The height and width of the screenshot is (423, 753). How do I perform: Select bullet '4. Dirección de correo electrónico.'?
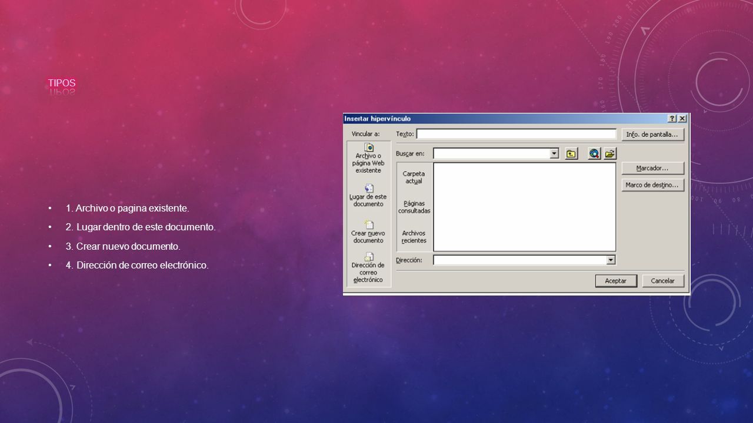137,266
